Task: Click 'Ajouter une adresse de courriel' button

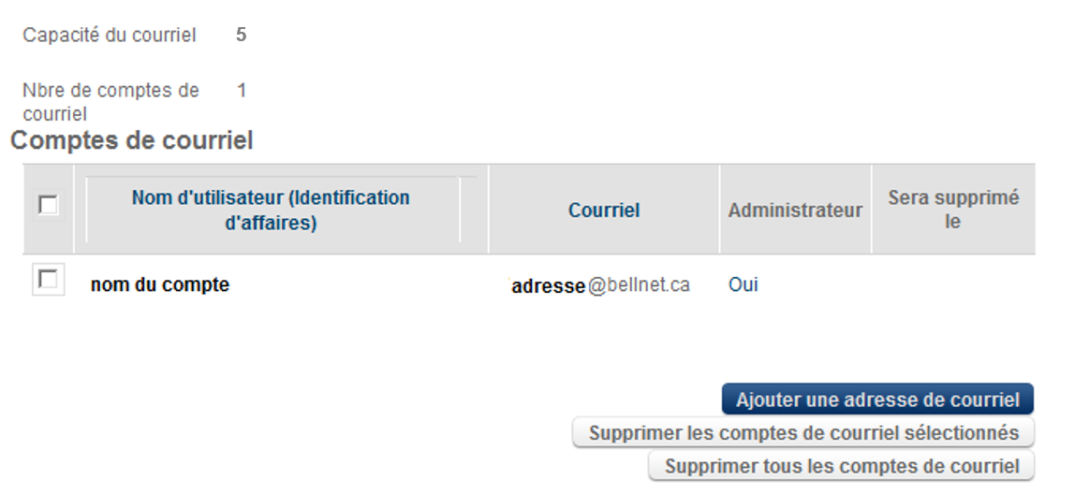Action: pyautogui.click(x=877, y=400)
